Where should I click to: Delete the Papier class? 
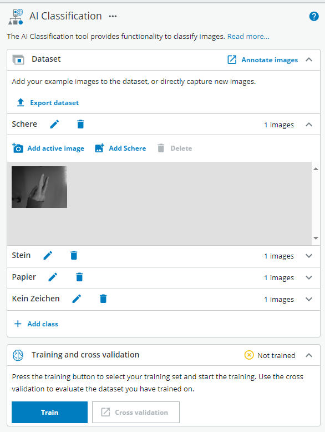[x=79, y=277]
